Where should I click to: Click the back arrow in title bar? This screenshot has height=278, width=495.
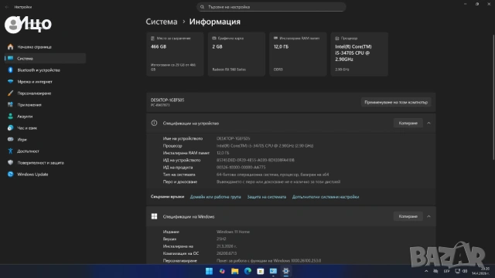7,7
